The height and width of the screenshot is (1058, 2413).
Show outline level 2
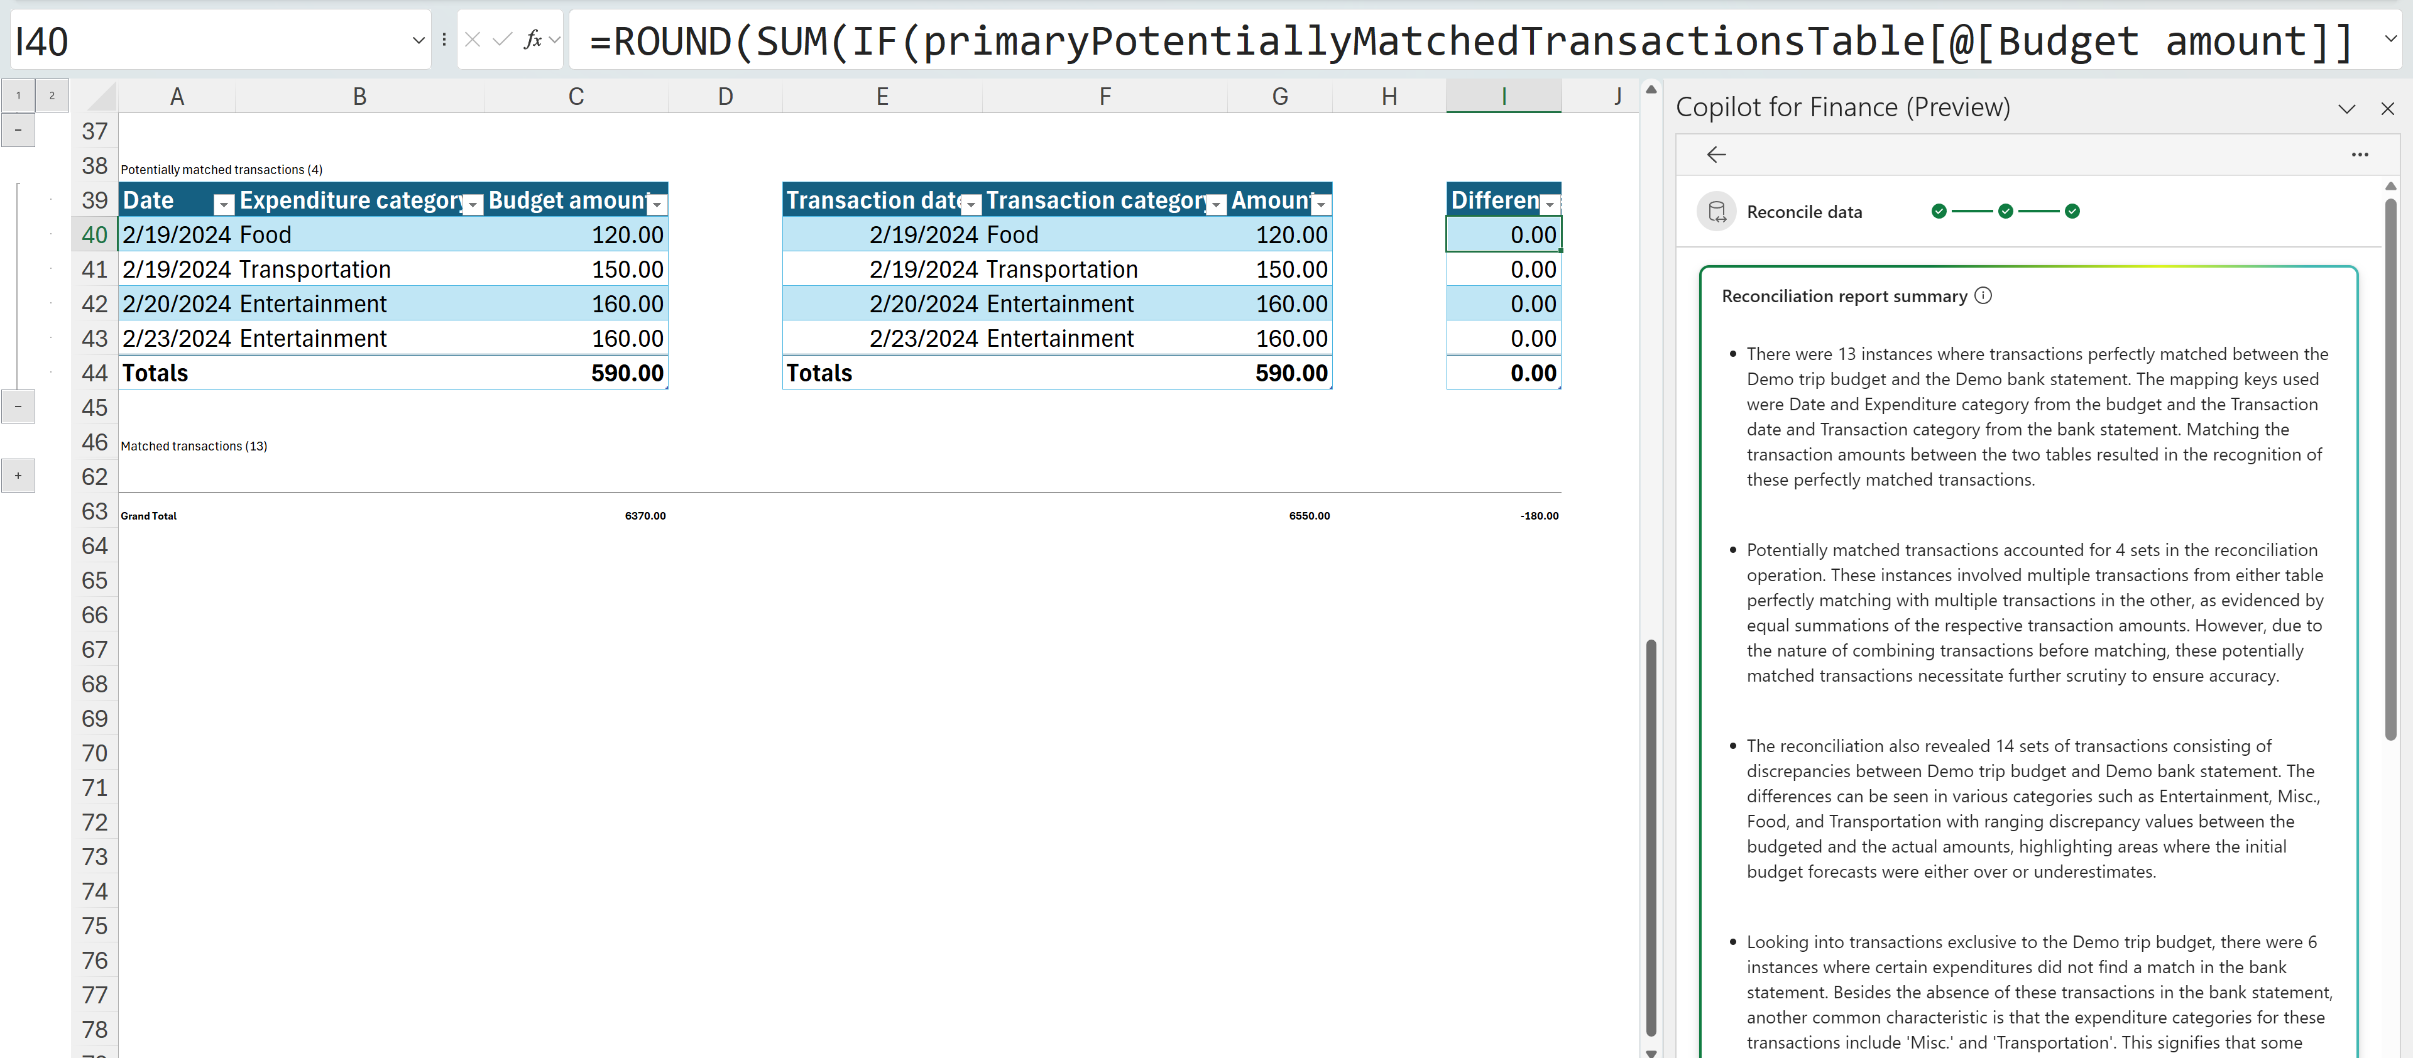coord(52,95)
